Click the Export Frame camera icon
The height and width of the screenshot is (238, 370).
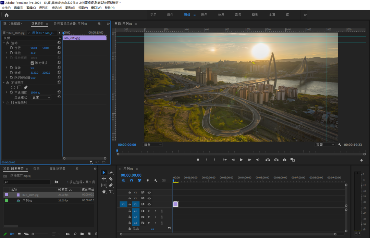284,160
